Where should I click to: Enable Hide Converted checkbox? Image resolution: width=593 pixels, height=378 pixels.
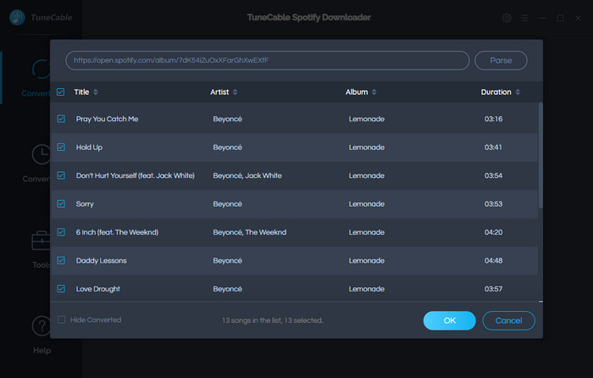pos(61,320)
